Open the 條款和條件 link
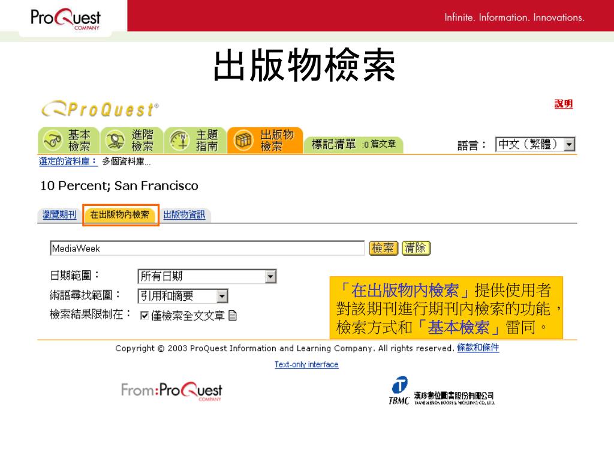Screen dimensions: 614x461 [478, 348]
